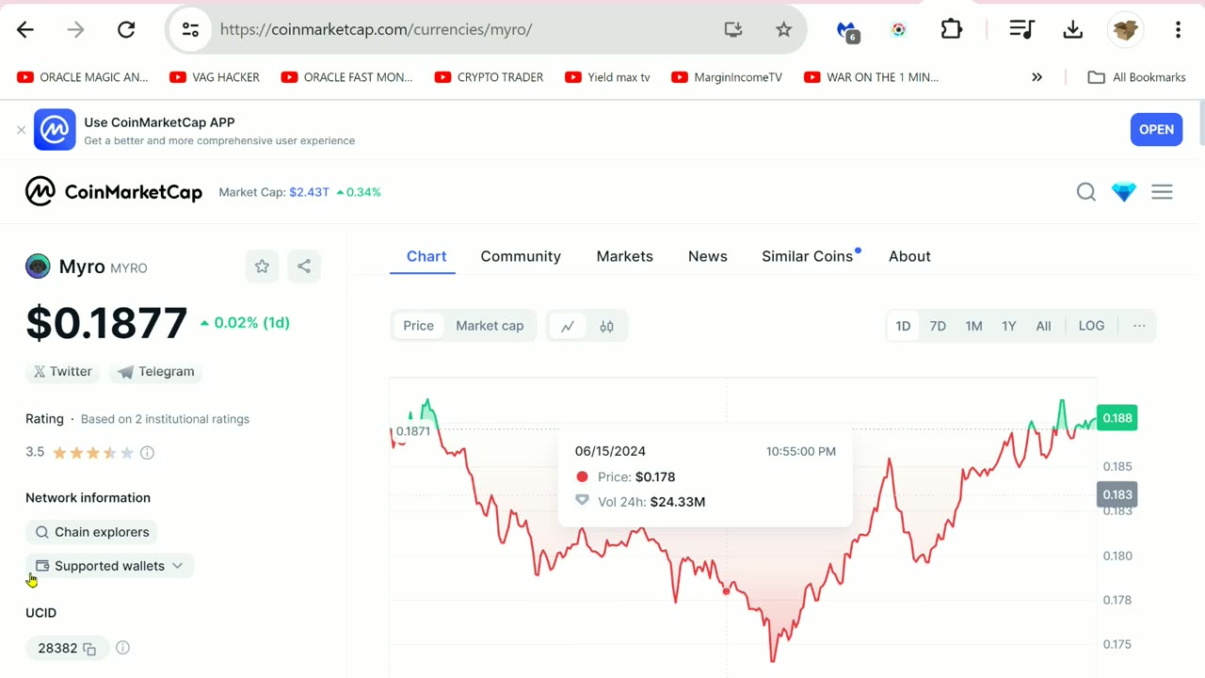Screen dimensions: 1205x678
Task: Share the Myro page
Action: coord(304,266)
